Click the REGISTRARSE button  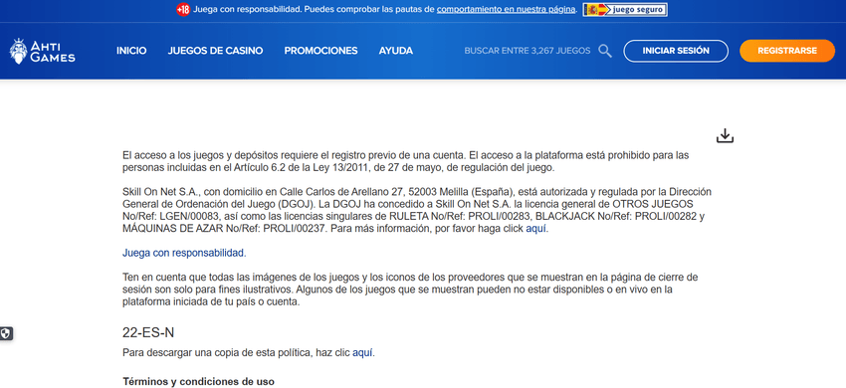787,51
